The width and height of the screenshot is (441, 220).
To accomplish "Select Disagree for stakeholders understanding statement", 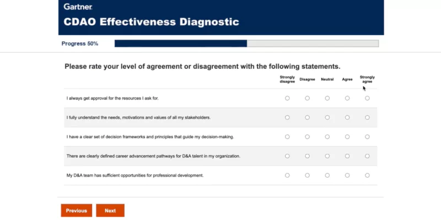I will coord(307,118).
